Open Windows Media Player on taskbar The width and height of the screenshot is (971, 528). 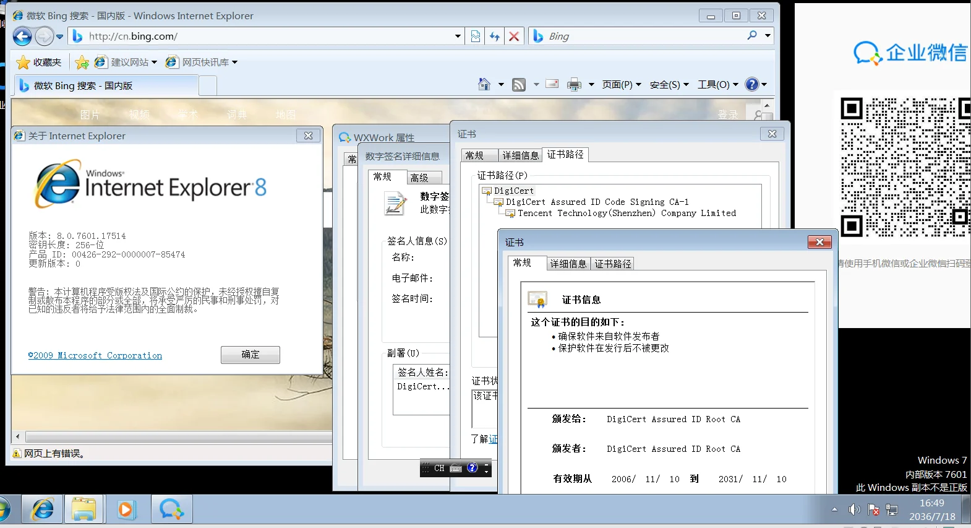(x=126, y=510)
